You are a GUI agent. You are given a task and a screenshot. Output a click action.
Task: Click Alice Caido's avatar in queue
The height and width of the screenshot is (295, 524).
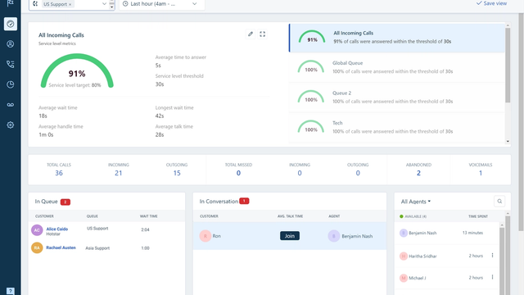pyautogui.click(x=37, y=230)
